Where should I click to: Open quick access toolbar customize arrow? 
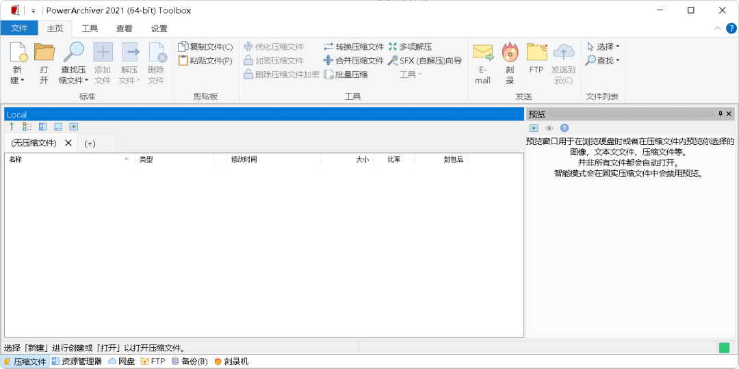click(33, 10)
